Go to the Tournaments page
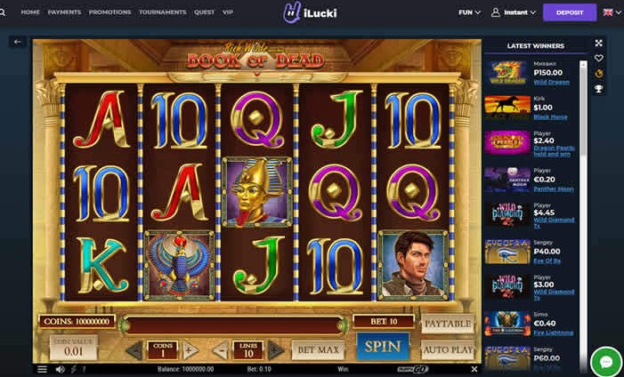The width and height of the screenshot is (624, 377). pos(162,12)
